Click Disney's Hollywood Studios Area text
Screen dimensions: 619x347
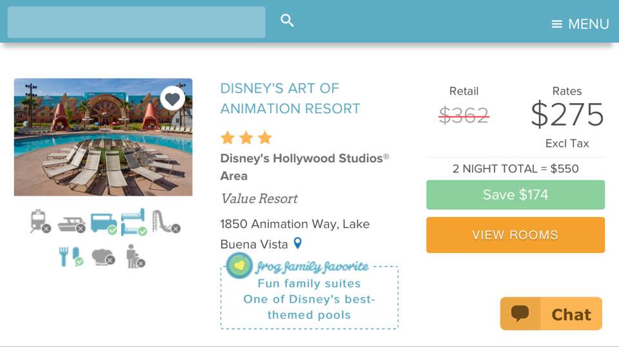(x=304, y=167)
